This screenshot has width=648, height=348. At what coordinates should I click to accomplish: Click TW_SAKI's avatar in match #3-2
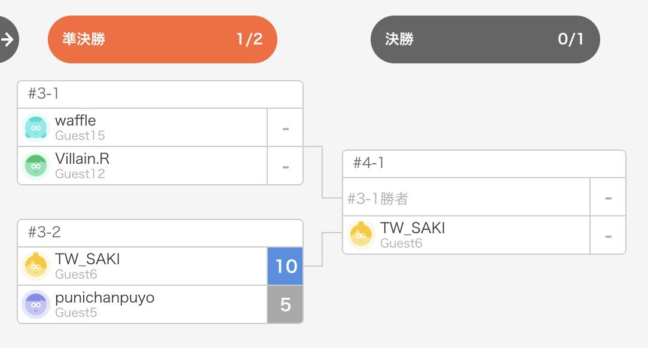[35, 266]
